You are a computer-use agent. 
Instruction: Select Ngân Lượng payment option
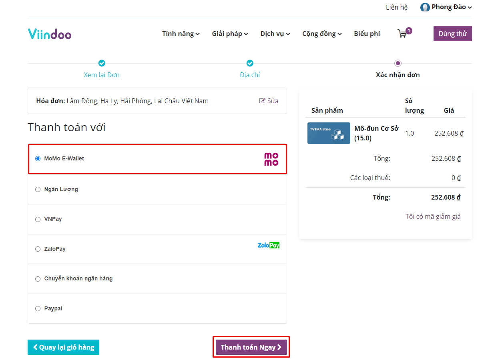38,190
